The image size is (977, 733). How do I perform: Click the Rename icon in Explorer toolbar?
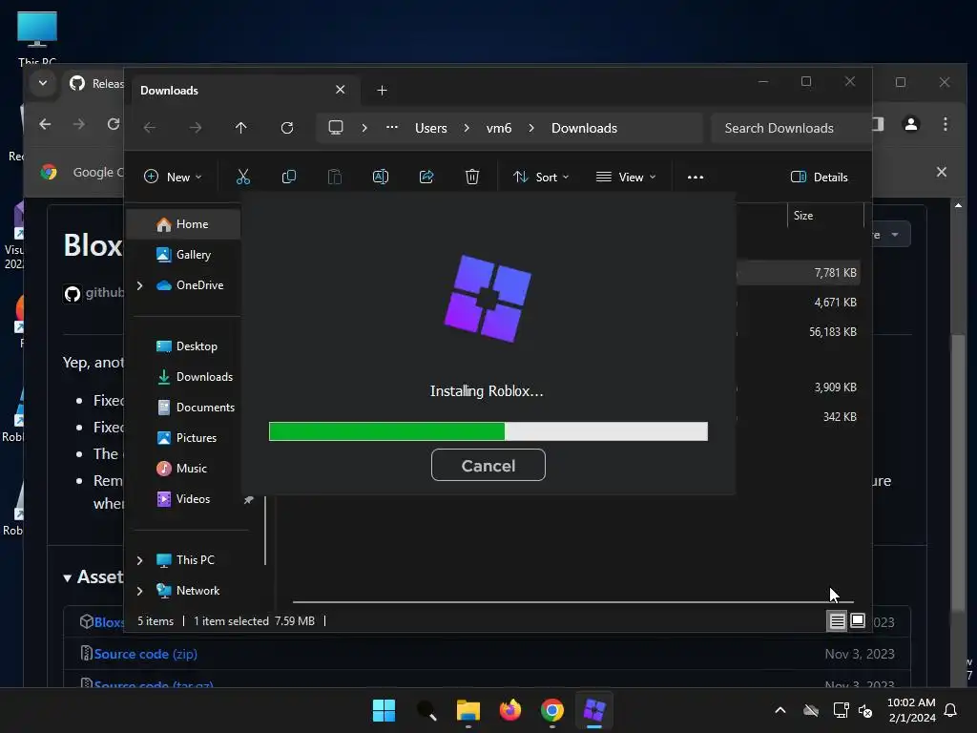pyautogui.click(x=380, y=177)
